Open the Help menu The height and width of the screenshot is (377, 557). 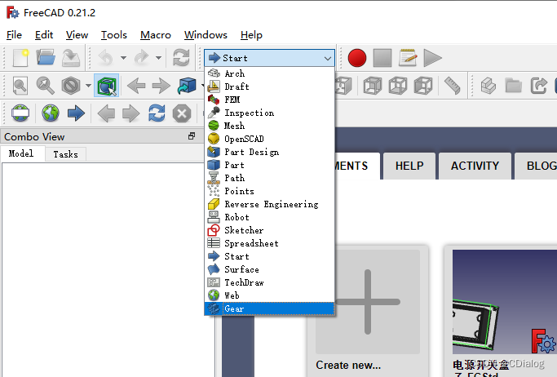click(251, 35)
